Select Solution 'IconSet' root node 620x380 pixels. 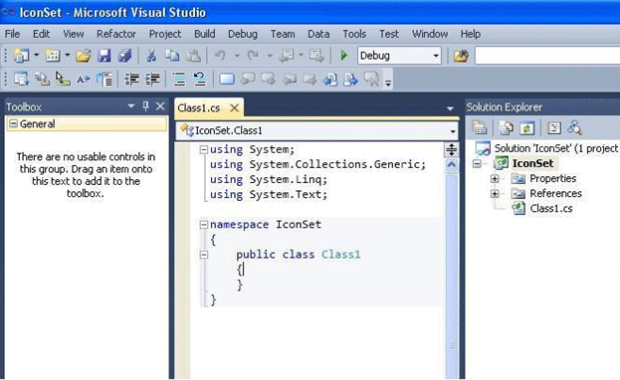(x=555, y=148)
